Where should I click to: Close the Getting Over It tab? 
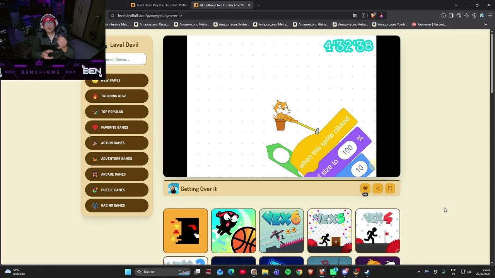point(249,5)
